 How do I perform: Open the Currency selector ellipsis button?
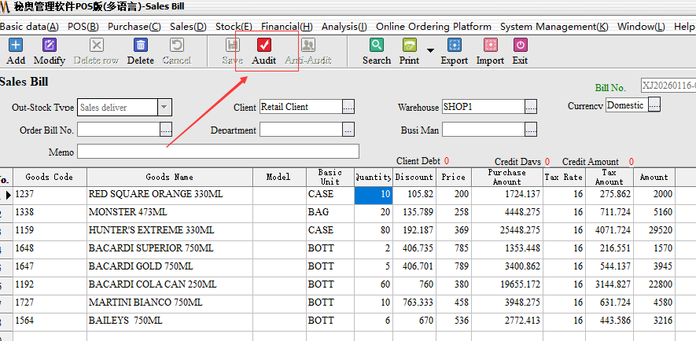pos(654,105)
